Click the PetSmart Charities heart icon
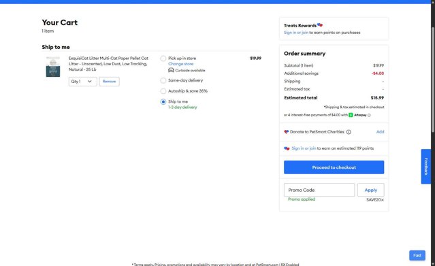Screen dimensions: 435x266 point(287,132)
